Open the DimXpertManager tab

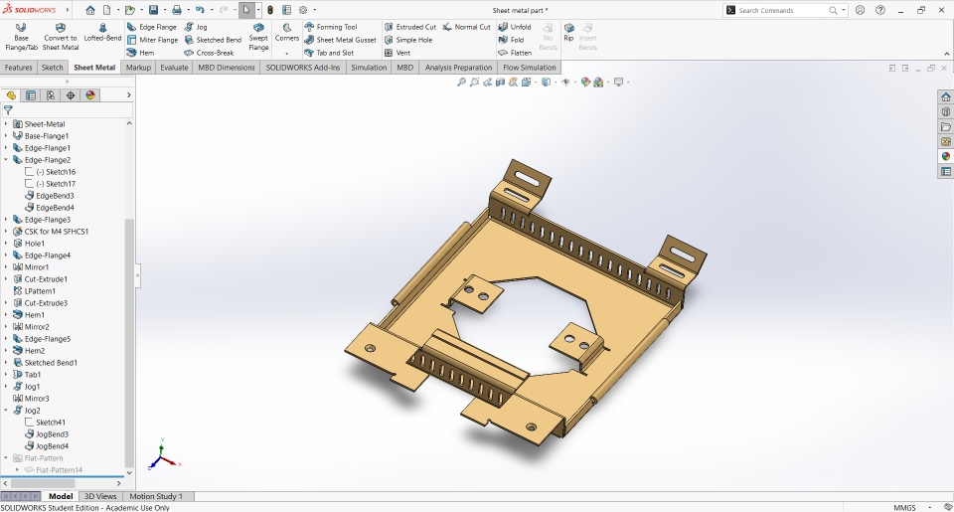click(x=71, y=95)
